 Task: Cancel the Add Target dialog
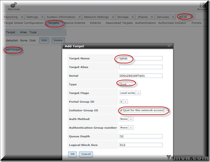click(86, 154)
